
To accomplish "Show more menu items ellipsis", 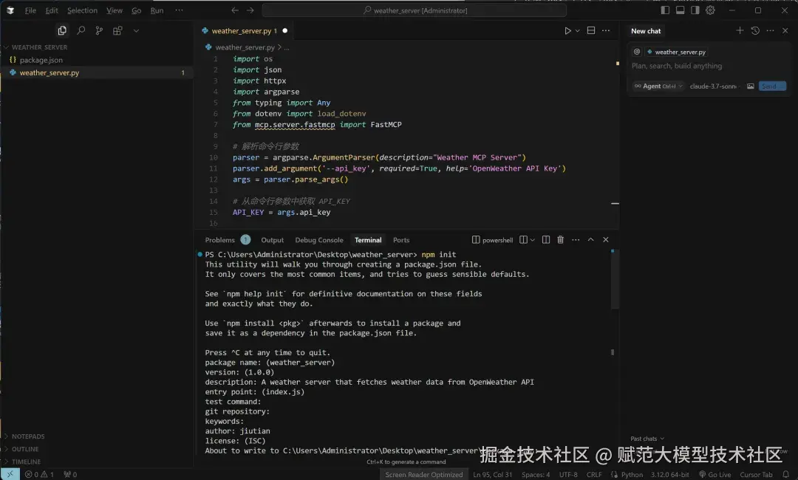I will tap(179, 10).
